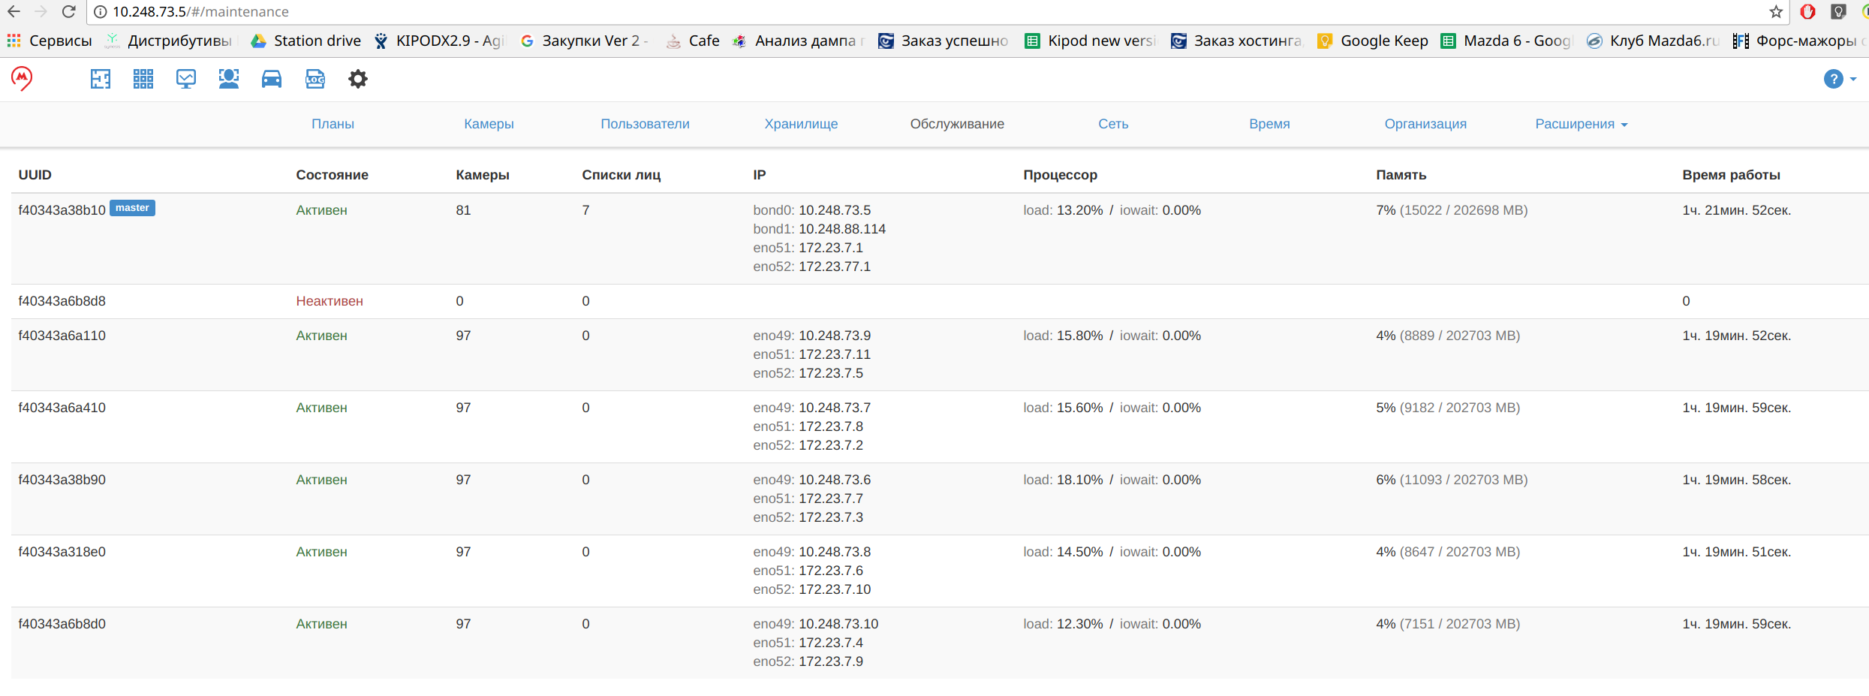Open the Station drive bookmark

coord(305,41)
